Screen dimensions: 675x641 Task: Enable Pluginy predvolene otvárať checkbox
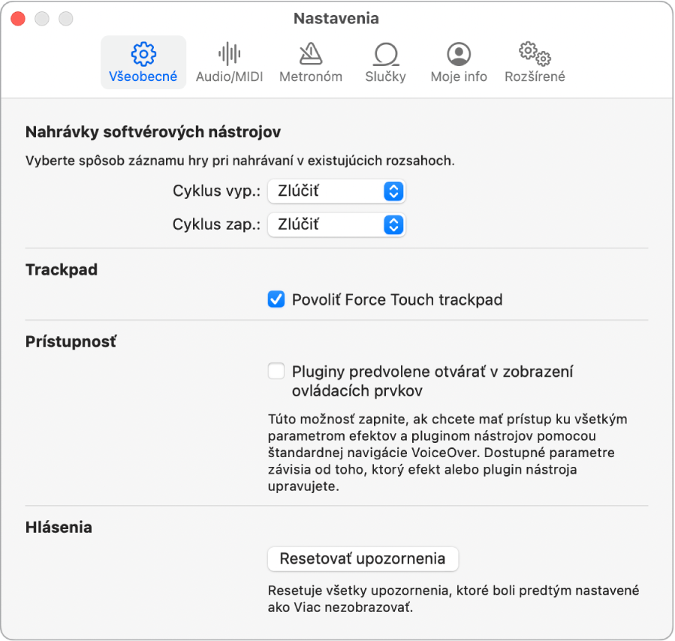[x=276, y=371]
